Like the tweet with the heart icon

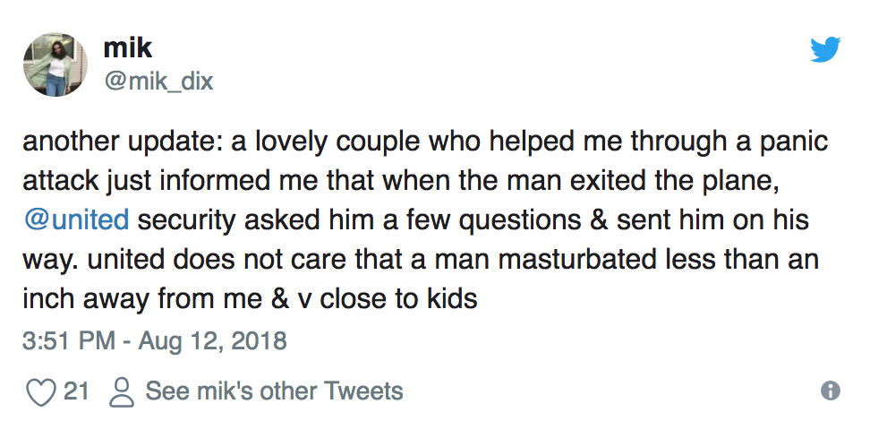(x=41, y=391)
